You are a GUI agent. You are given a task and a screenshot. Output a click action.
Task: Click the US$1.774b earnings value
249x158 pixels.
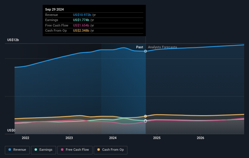[x=81, y=20]
